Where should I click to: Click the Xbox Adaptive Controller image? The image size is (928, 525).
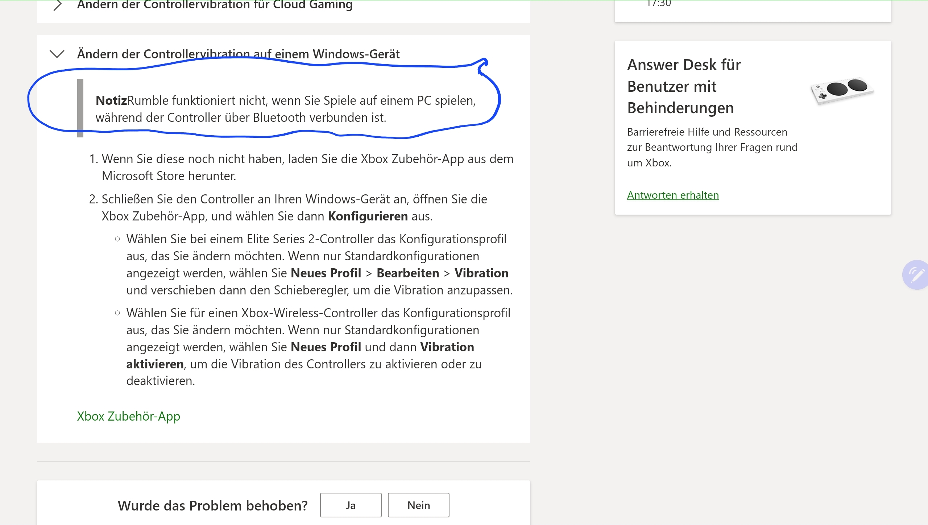pyautogui.click(x=842, y=90)
